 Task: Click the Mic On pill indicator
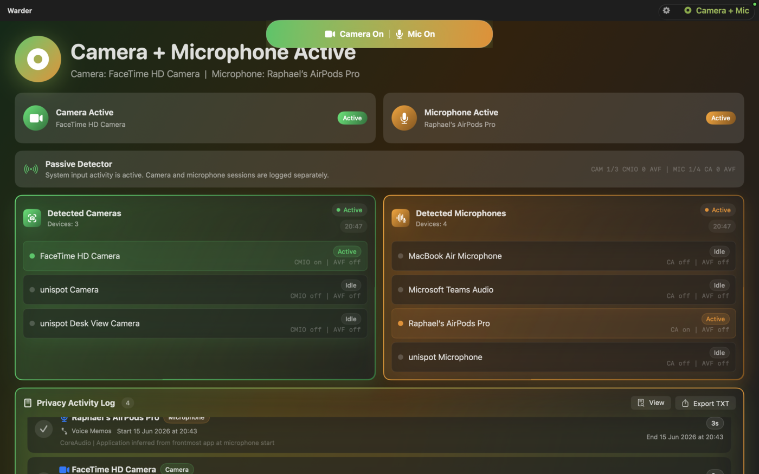point(415,34)
